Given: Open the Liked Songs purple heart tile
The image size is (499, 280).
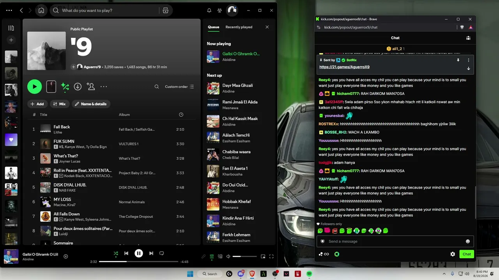Looking at the screenshot, I should 11,140.
